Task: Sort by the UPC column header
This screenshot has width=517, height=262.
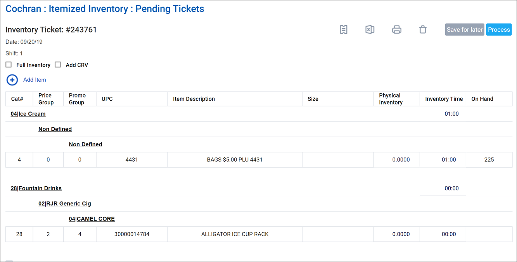Action: pyautogui.click(x=107, y=99)
